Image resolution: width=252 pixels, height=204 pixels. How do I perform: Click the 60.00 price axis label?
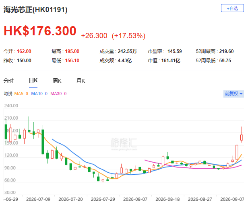pyautogui.click(x=10, y=180)
